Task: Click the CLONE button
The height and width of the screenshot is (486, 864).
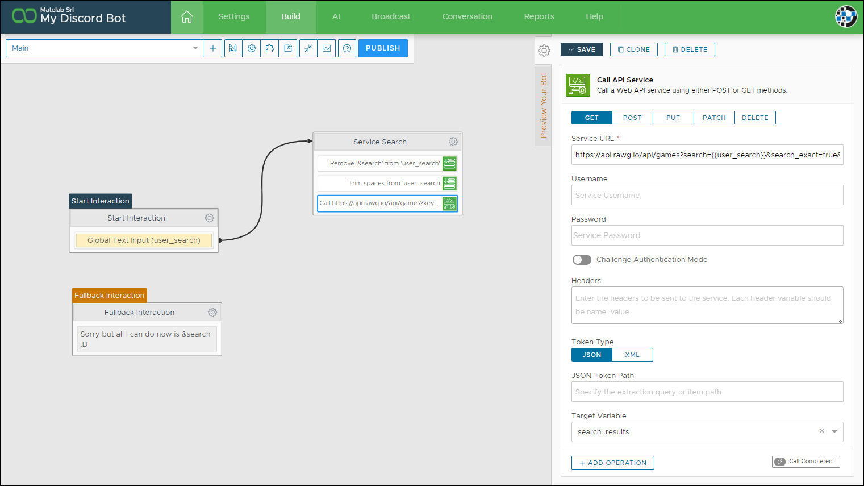Action: (x=634, y=49)
